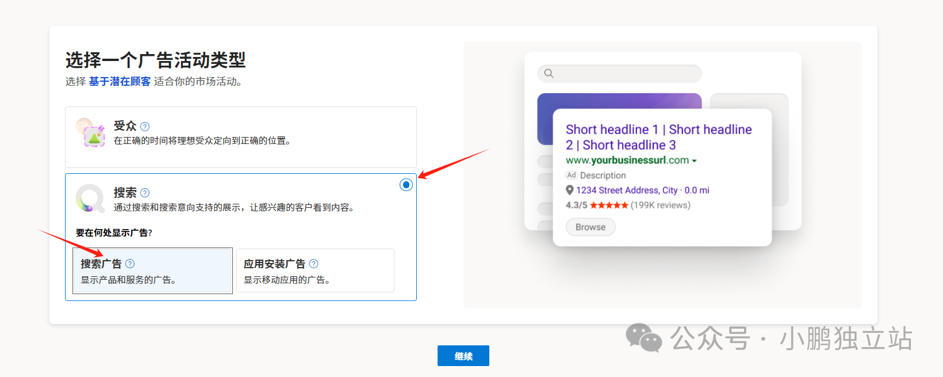Image resolution: width=943 pixels, height=377 pixels.
Task: Click the help icon next to 受众
Action: tap(145, 127)
